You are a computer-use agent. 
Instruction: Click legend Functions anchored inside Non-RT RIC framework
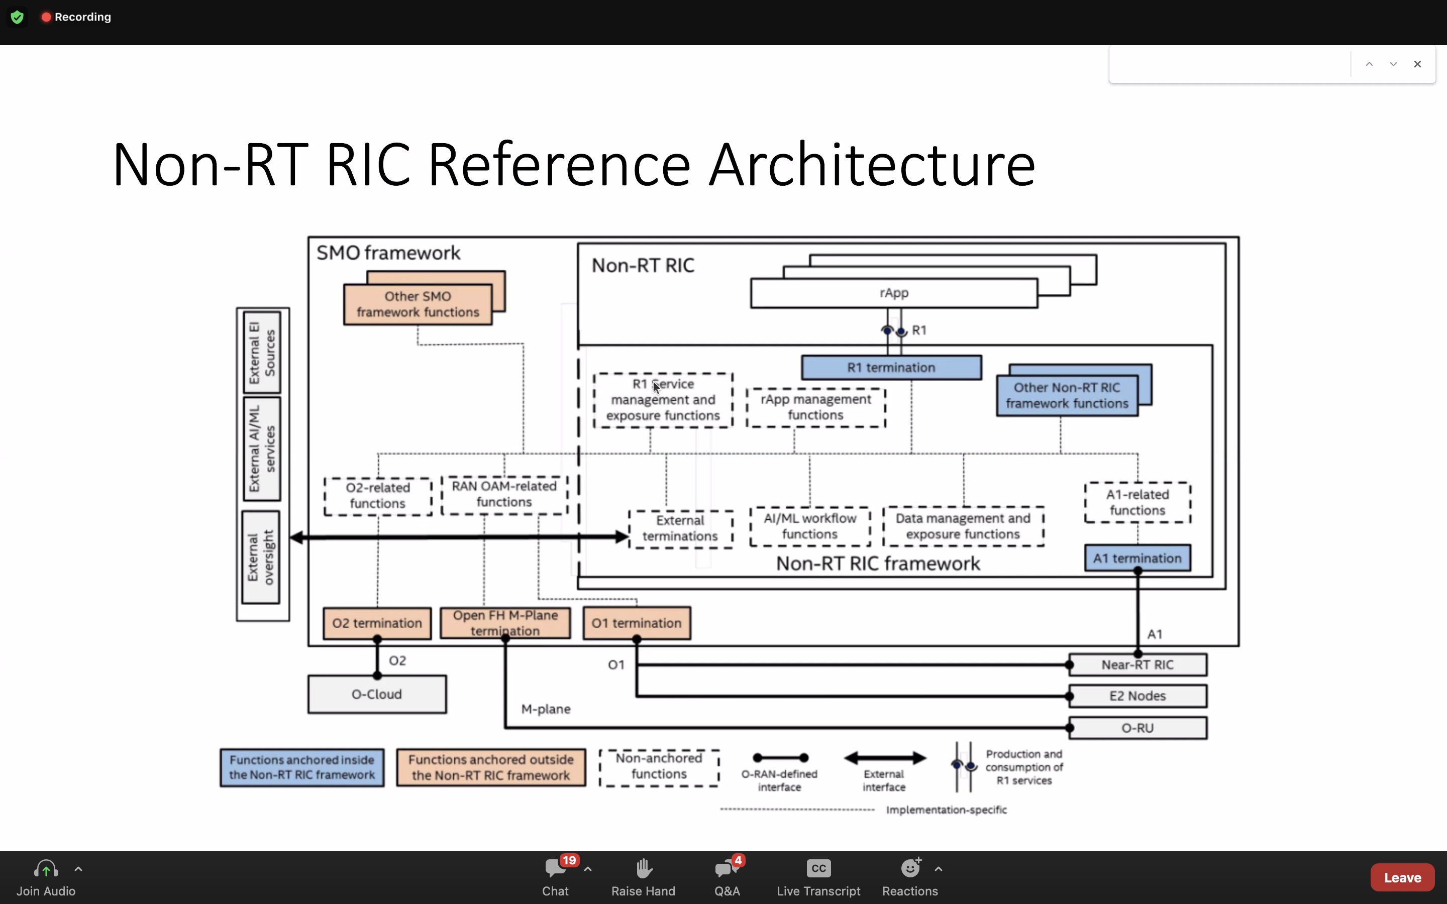click(x=302, y=768)
